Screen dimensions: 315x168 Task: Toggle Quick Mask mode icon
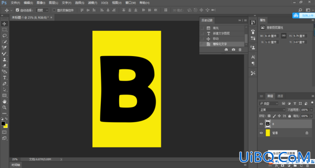coord(4,132)
